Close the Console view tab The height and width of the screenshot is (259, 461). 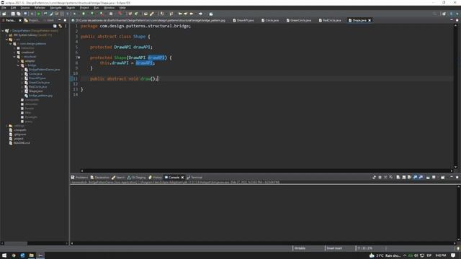(x=182, y=178)
